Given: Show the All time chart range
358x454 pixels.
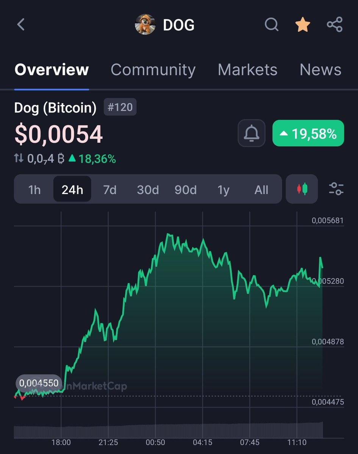Looking at the screenshot, I should point(261,190).
